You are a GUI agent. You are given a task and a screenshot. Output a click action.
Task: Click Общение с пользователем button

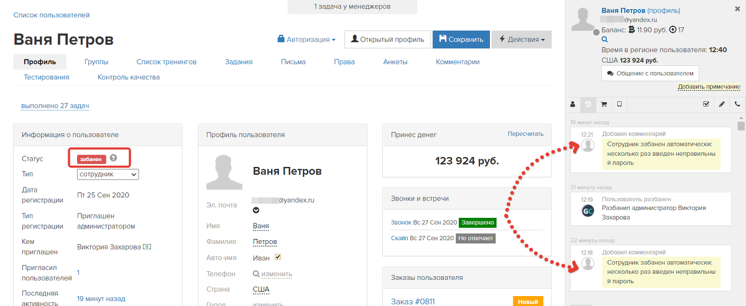point(650,73)
